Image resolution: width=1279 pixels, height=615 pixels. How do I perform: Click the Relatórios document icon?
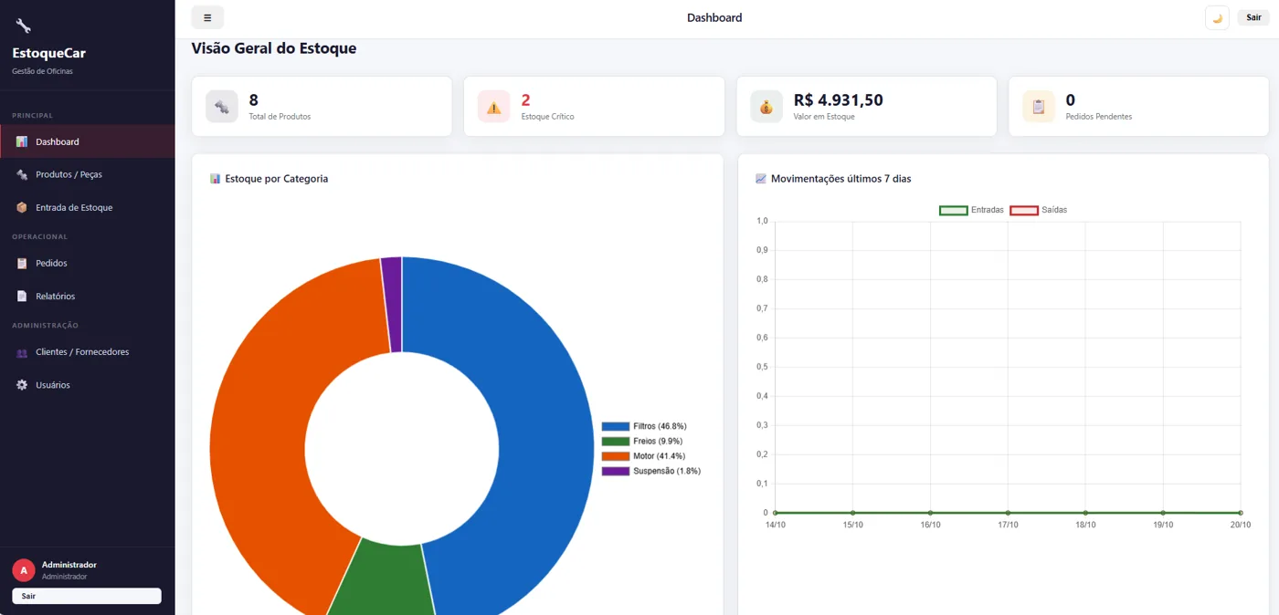point(22,297)
